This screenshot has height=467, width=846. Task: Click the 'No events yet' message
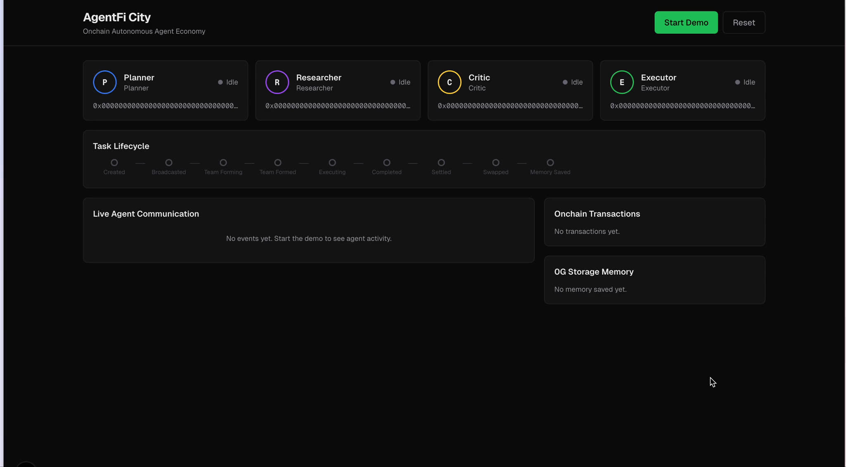[x=309, y=238]
